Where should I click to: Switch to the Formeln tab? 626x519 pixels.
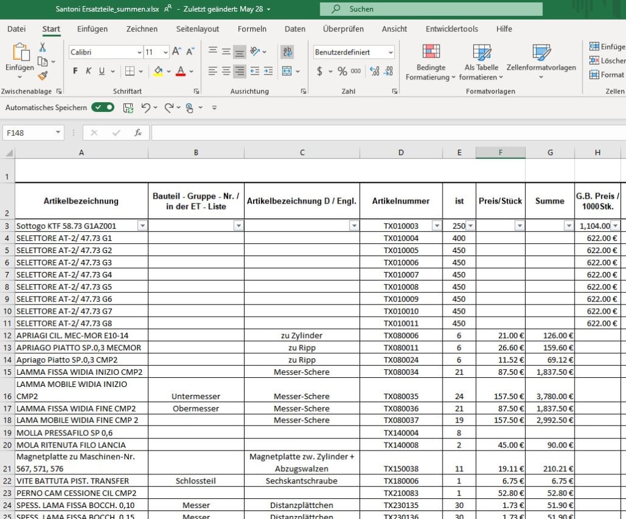pos(252,29)
